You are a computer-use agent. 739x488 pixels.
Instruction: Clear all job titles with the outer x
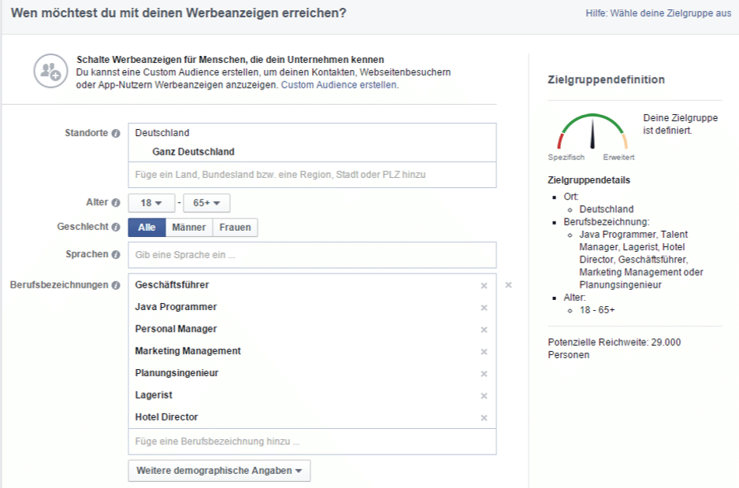pyautogui.click(x=508, y=285)
